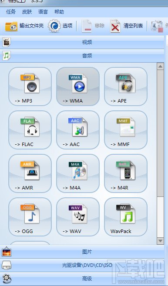Expand the 光驱设备\DVD\CD\ISO section
168x286 pixels.
click(x=82, y=265)
